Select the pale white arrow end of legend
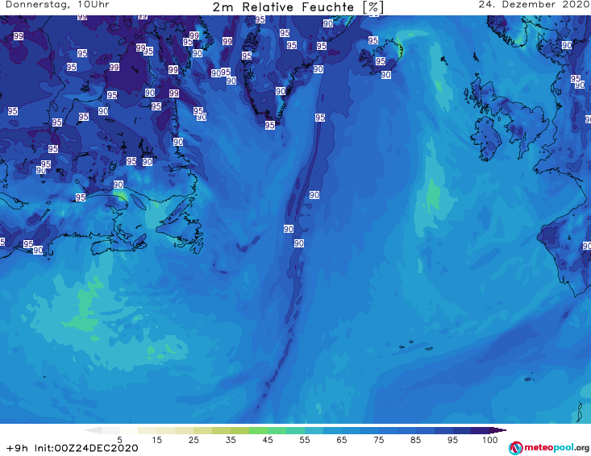The width and height of the screenshot is (591, 456). 94,430
